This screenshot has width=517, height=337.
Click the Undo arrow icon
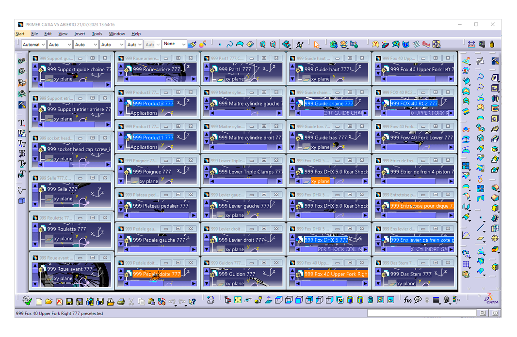coord(172,302)
